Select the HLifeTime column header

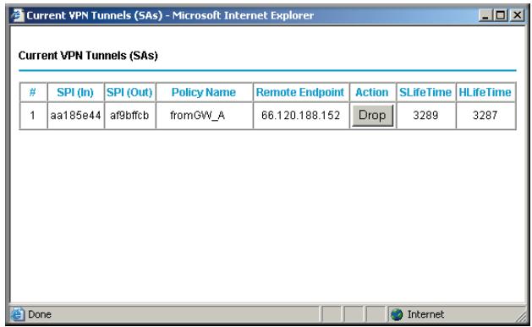click(x=485, y=92)
